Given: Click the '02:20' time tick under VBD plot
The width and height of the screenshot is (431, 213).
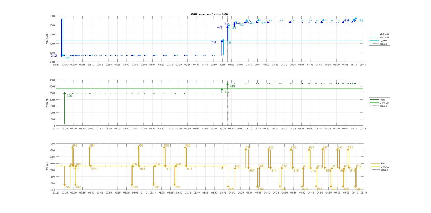Looking at the screenshot, I should pyautogui.click(x=56, y=65).
